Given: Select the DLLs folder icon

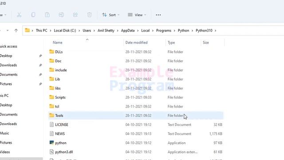Looking at the screenshot, I should (51, 52).
